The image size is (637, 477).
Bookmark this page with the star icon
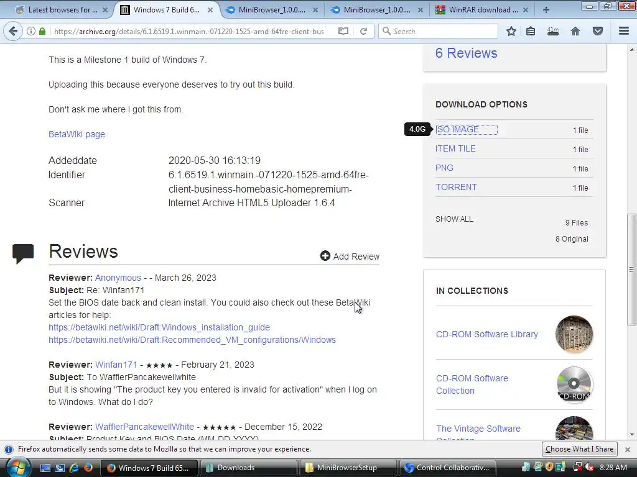[511, 31]
